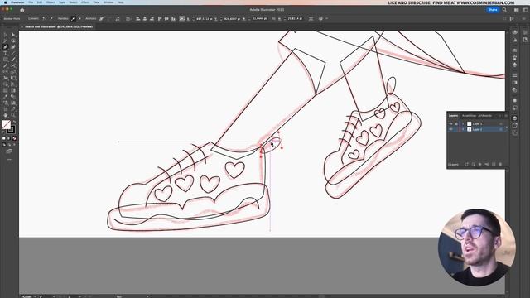Toggle show handles for selected anchors
The image size is (530, 298).
(74, 18)
